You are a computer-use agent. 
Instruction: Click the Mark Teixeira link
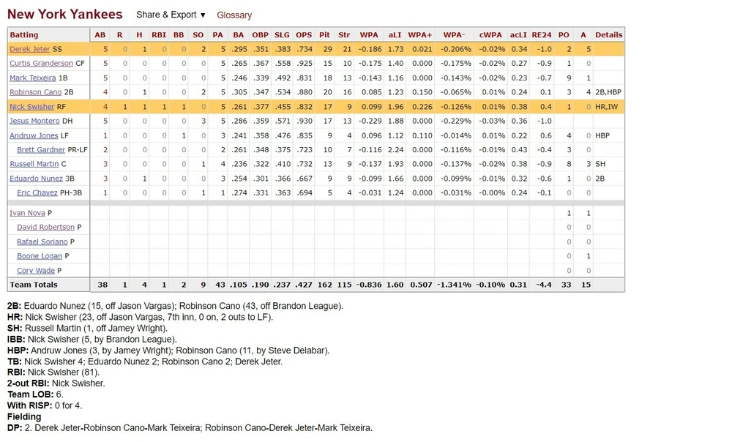(29, 78)
